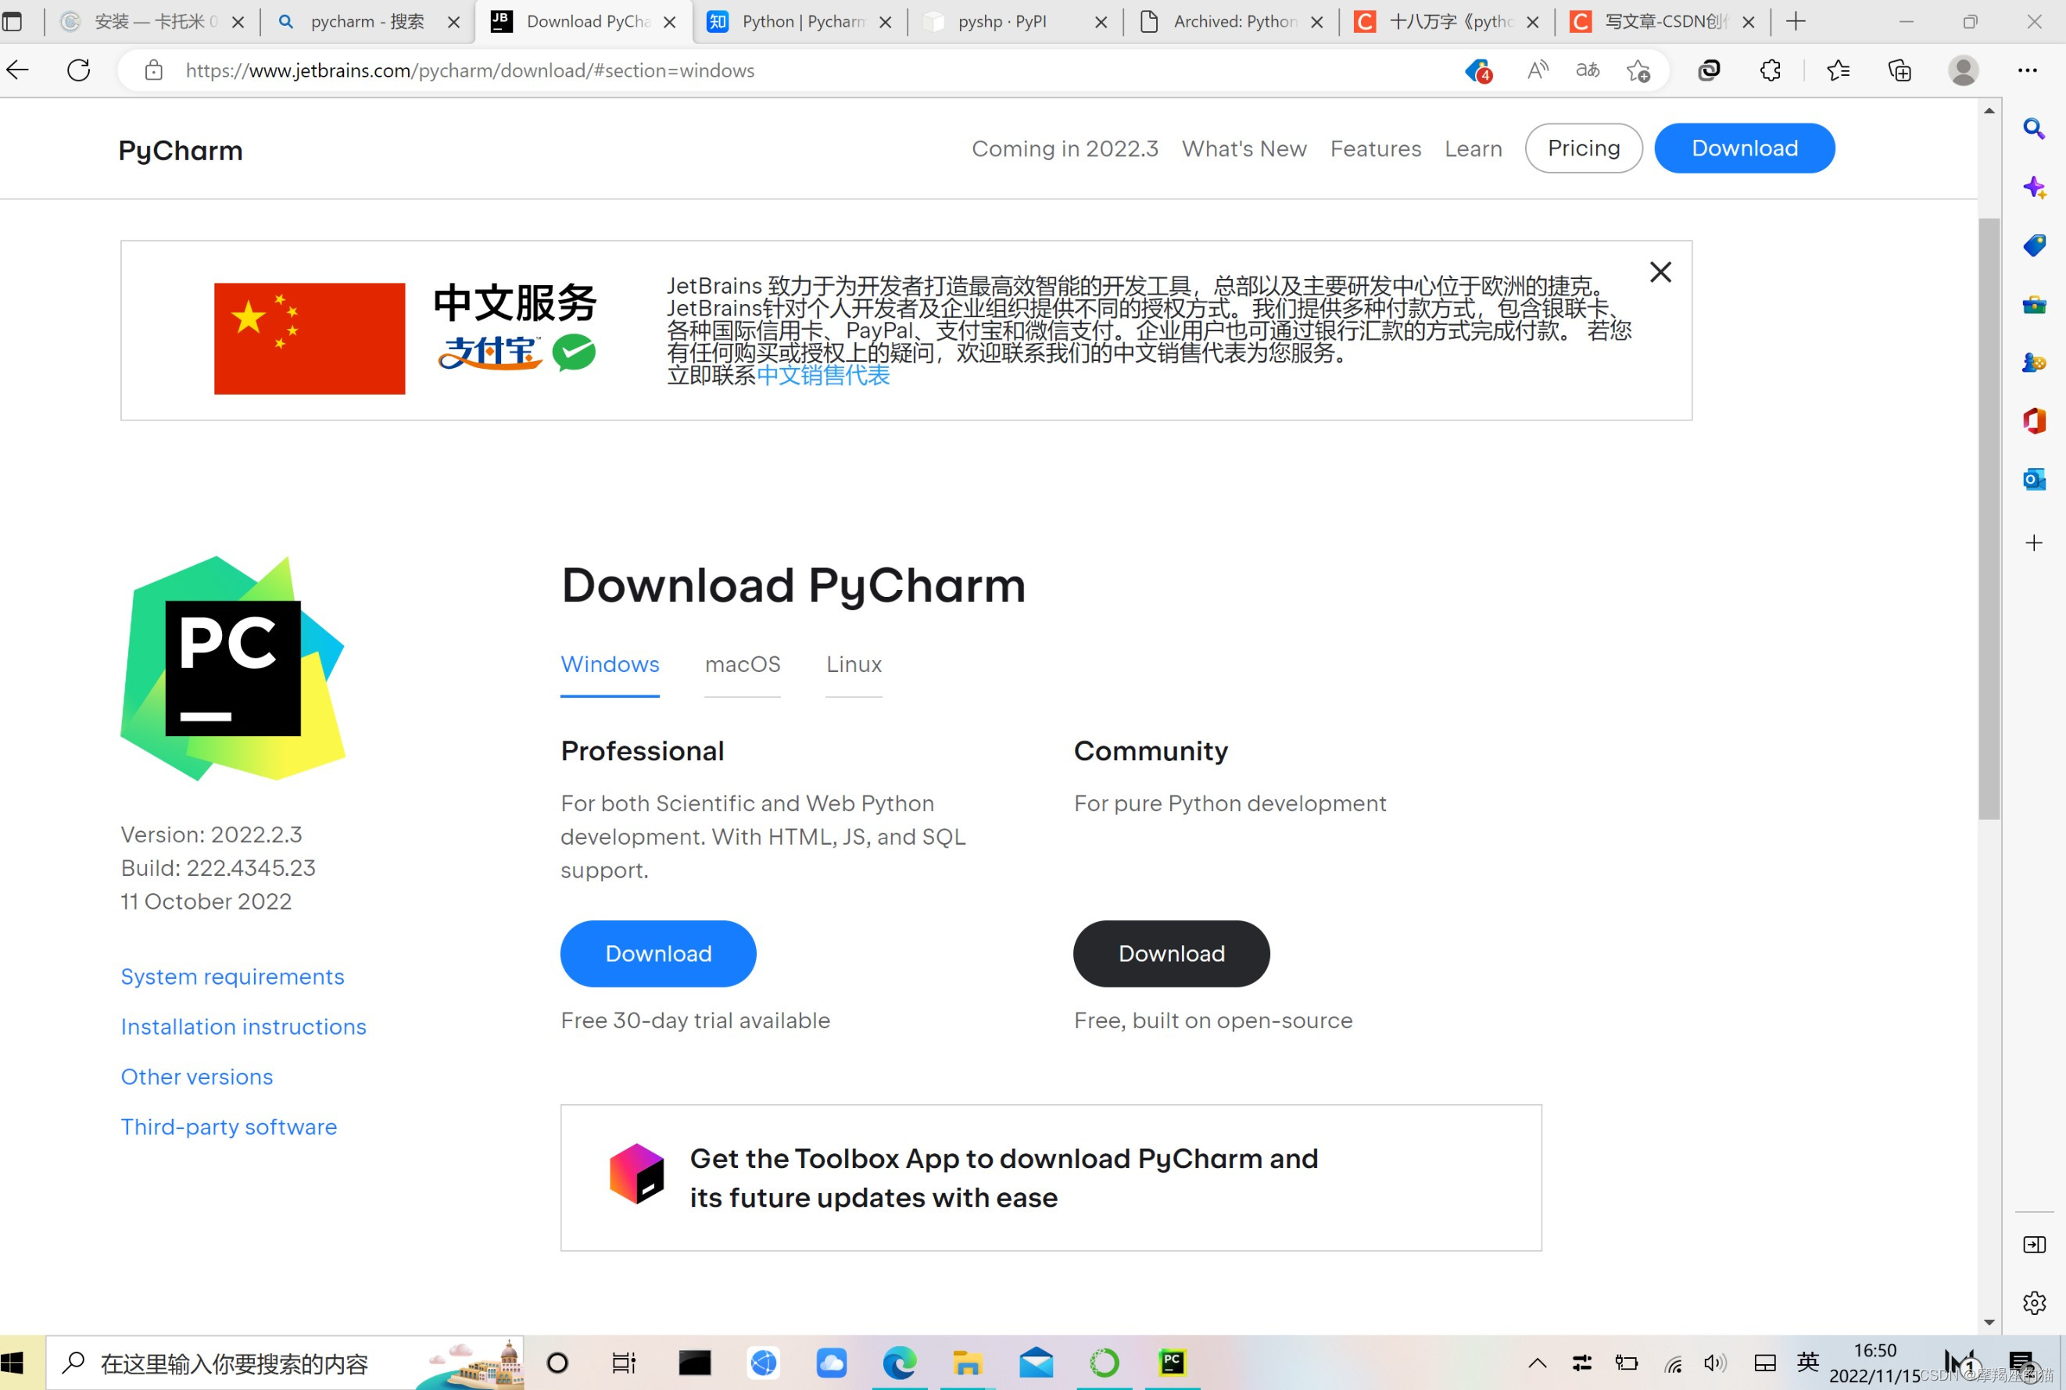Viewport: 2066px width, 1390px height.
Task: Open the browser Settings and more menu
Action: tap(2028, 70)
